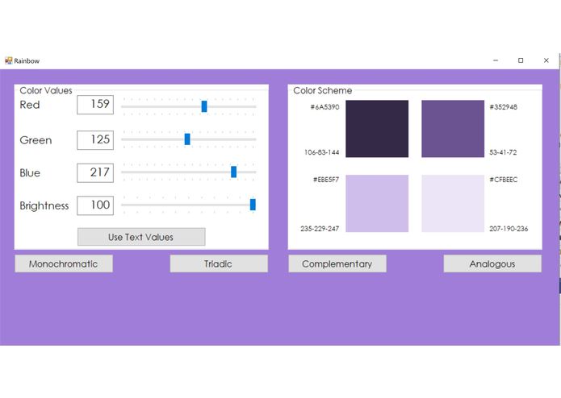561x398 pixels.
Task: Click the Brightness value input field
Action: pyautogui.click(x=95, y=205)
